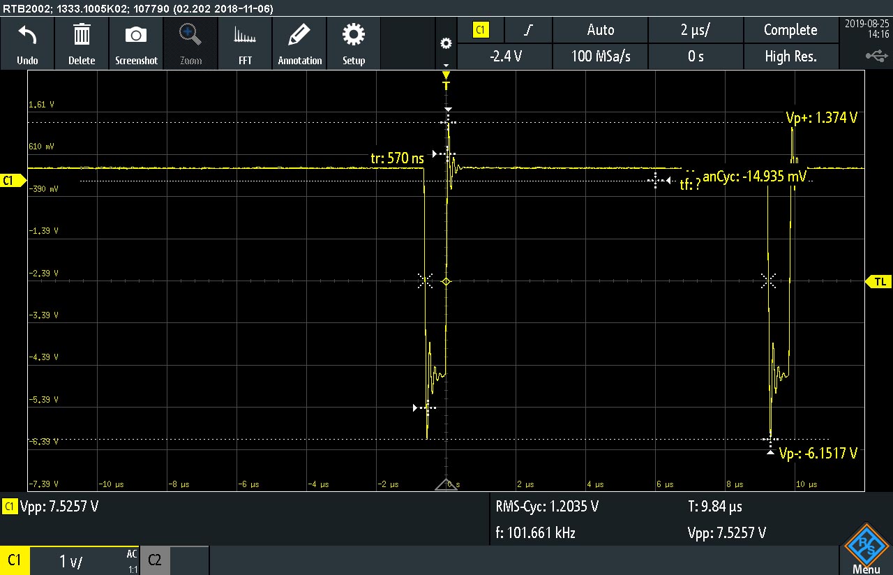Open the R&S Menu button
The image size is (893, 575).
pos(866,548)
